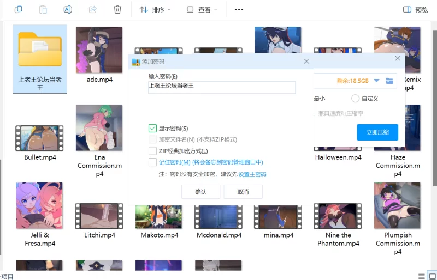The image size is (437, 280).
Task: Close the compression window behind
Action: 398,58
